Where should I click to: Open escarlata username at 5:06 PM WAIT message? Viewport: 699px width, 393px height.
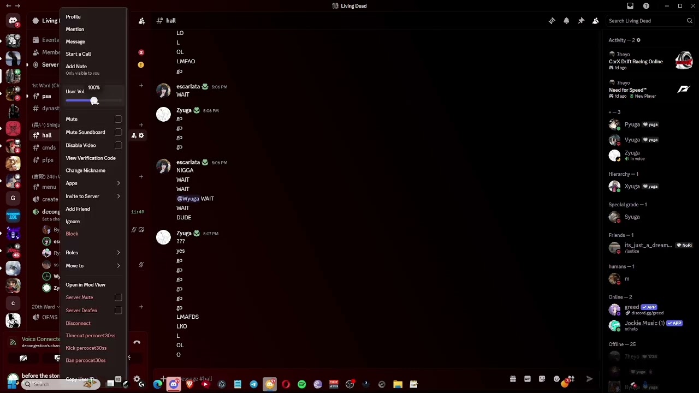pos(188,87)
